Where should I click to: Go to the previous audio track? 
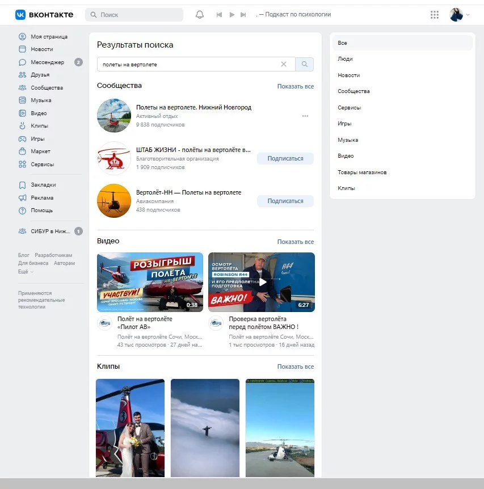pyautogui.click(x=219, y=15)
